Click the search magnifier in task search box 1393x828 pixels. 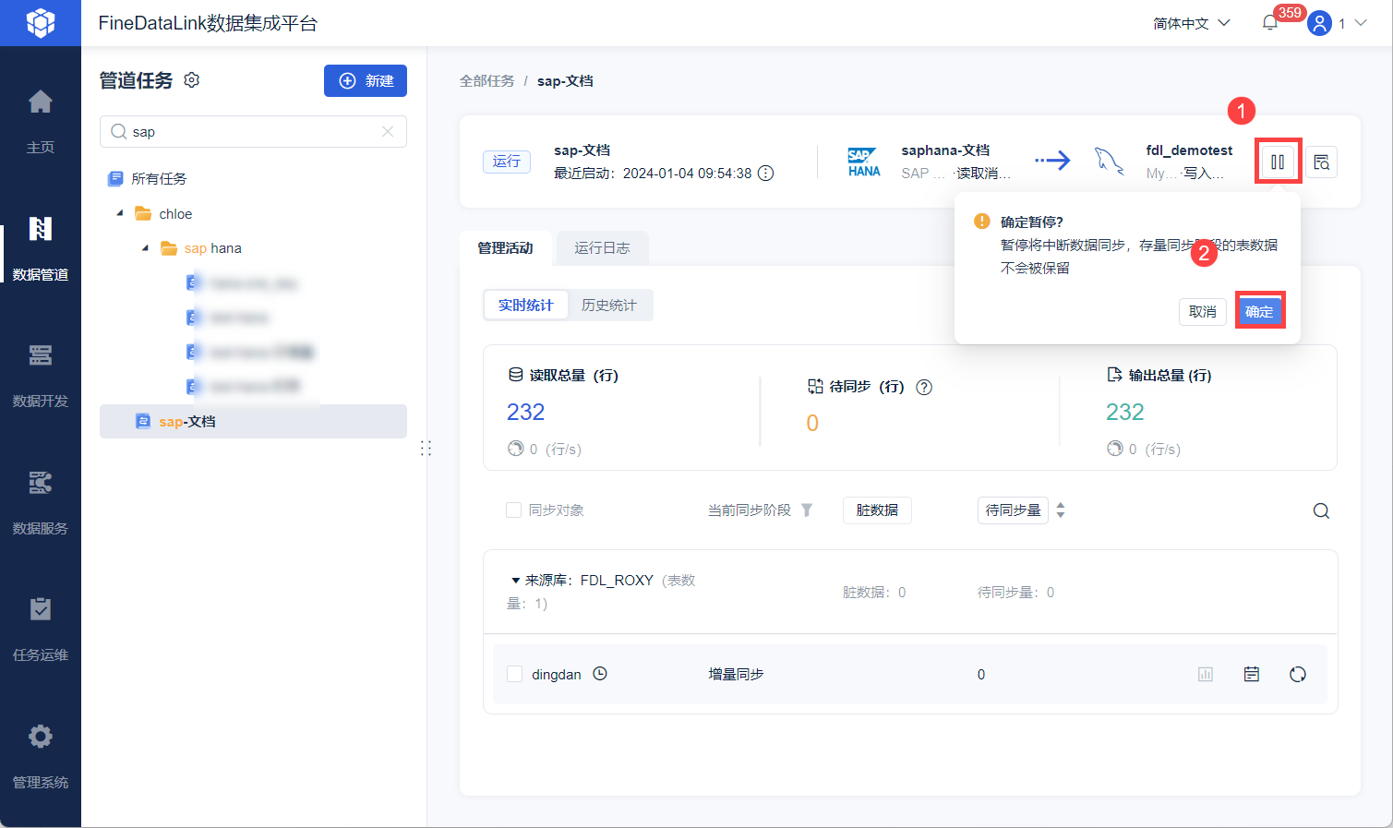(118, 131)
